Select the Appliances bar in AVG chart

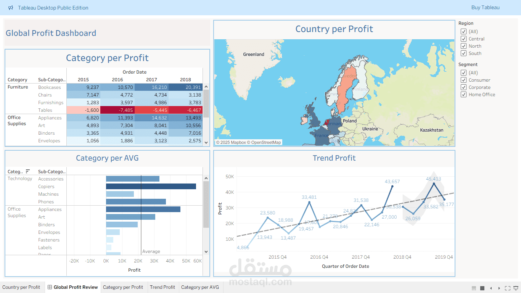click(143, 209)
